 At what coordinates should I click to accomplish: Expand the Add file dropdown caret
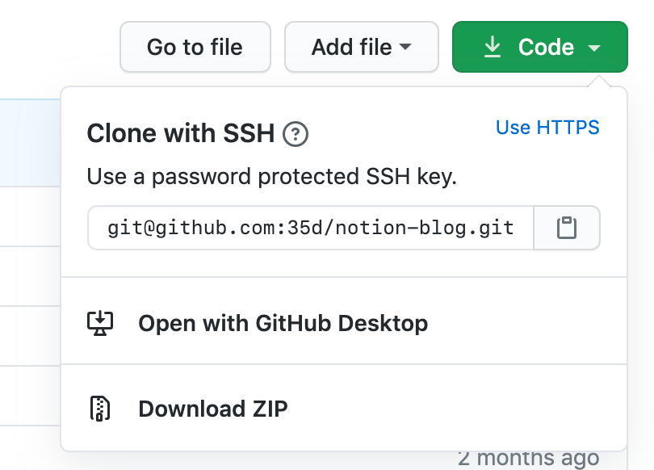(405, 48)
